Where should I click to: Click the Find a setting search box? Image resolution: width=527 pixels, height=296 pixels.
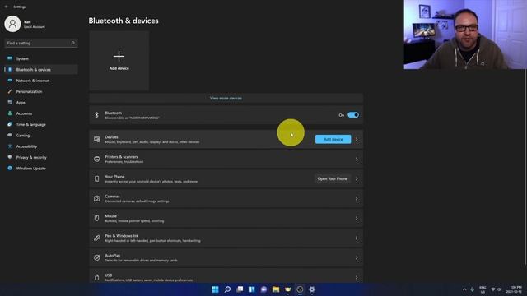point(40,43)
